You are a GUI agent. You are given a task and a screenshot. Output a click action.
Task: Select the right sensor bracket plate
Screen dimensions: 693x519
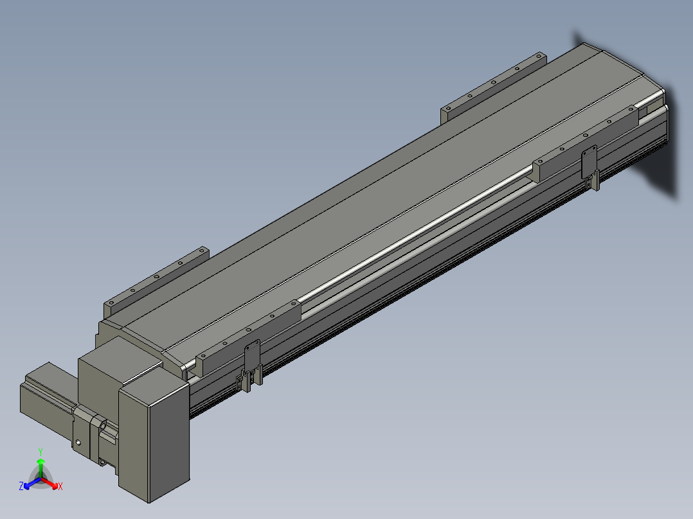[589, 162]
